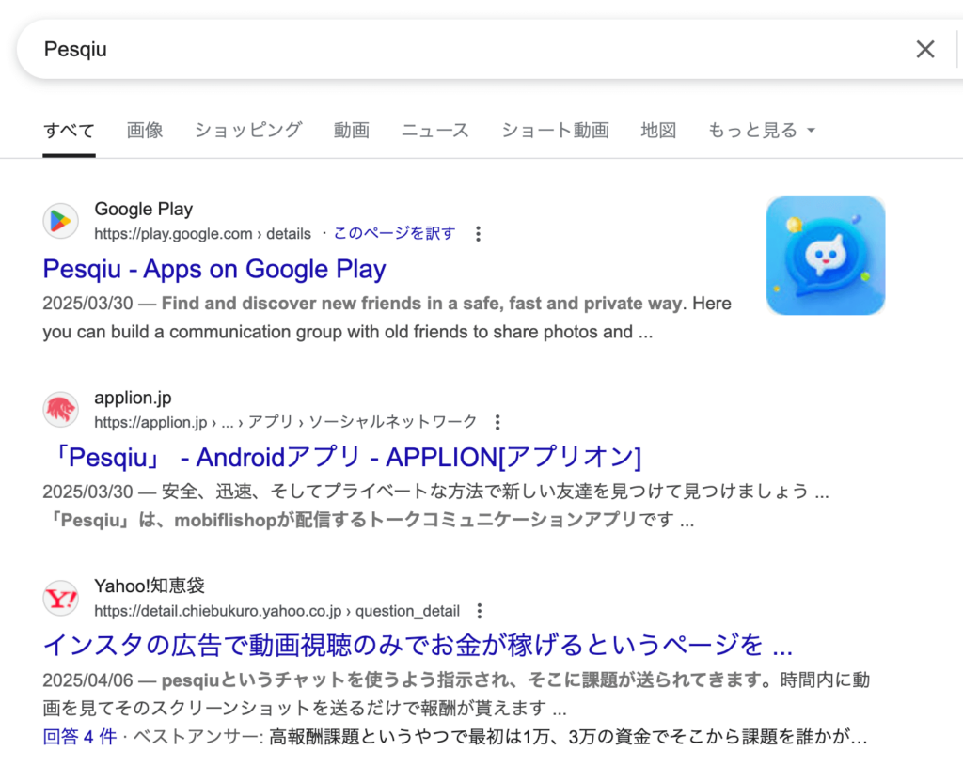Open インスタの広告で動画視聴 result title
Image resolution: width=963 pixels, height=766 pixels.
(418, 646)
